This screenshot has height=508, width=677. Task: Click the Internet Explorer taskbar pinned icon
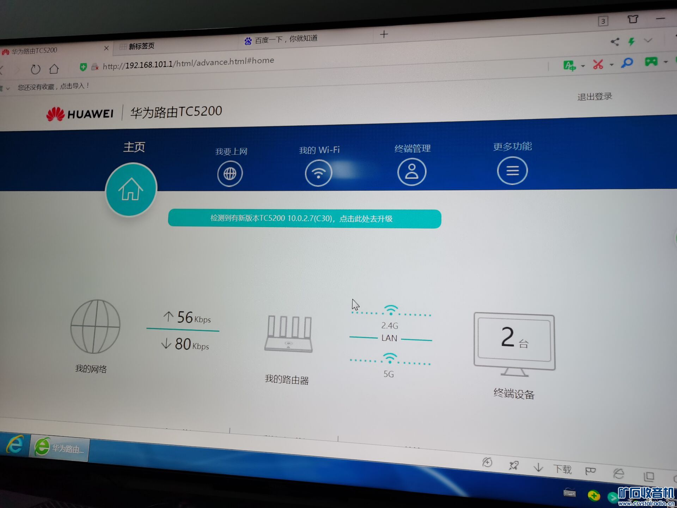click(x=15, y=445)
